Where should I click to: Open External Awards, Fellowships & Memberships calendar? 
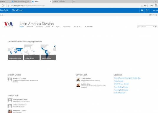tap(127, 78)
